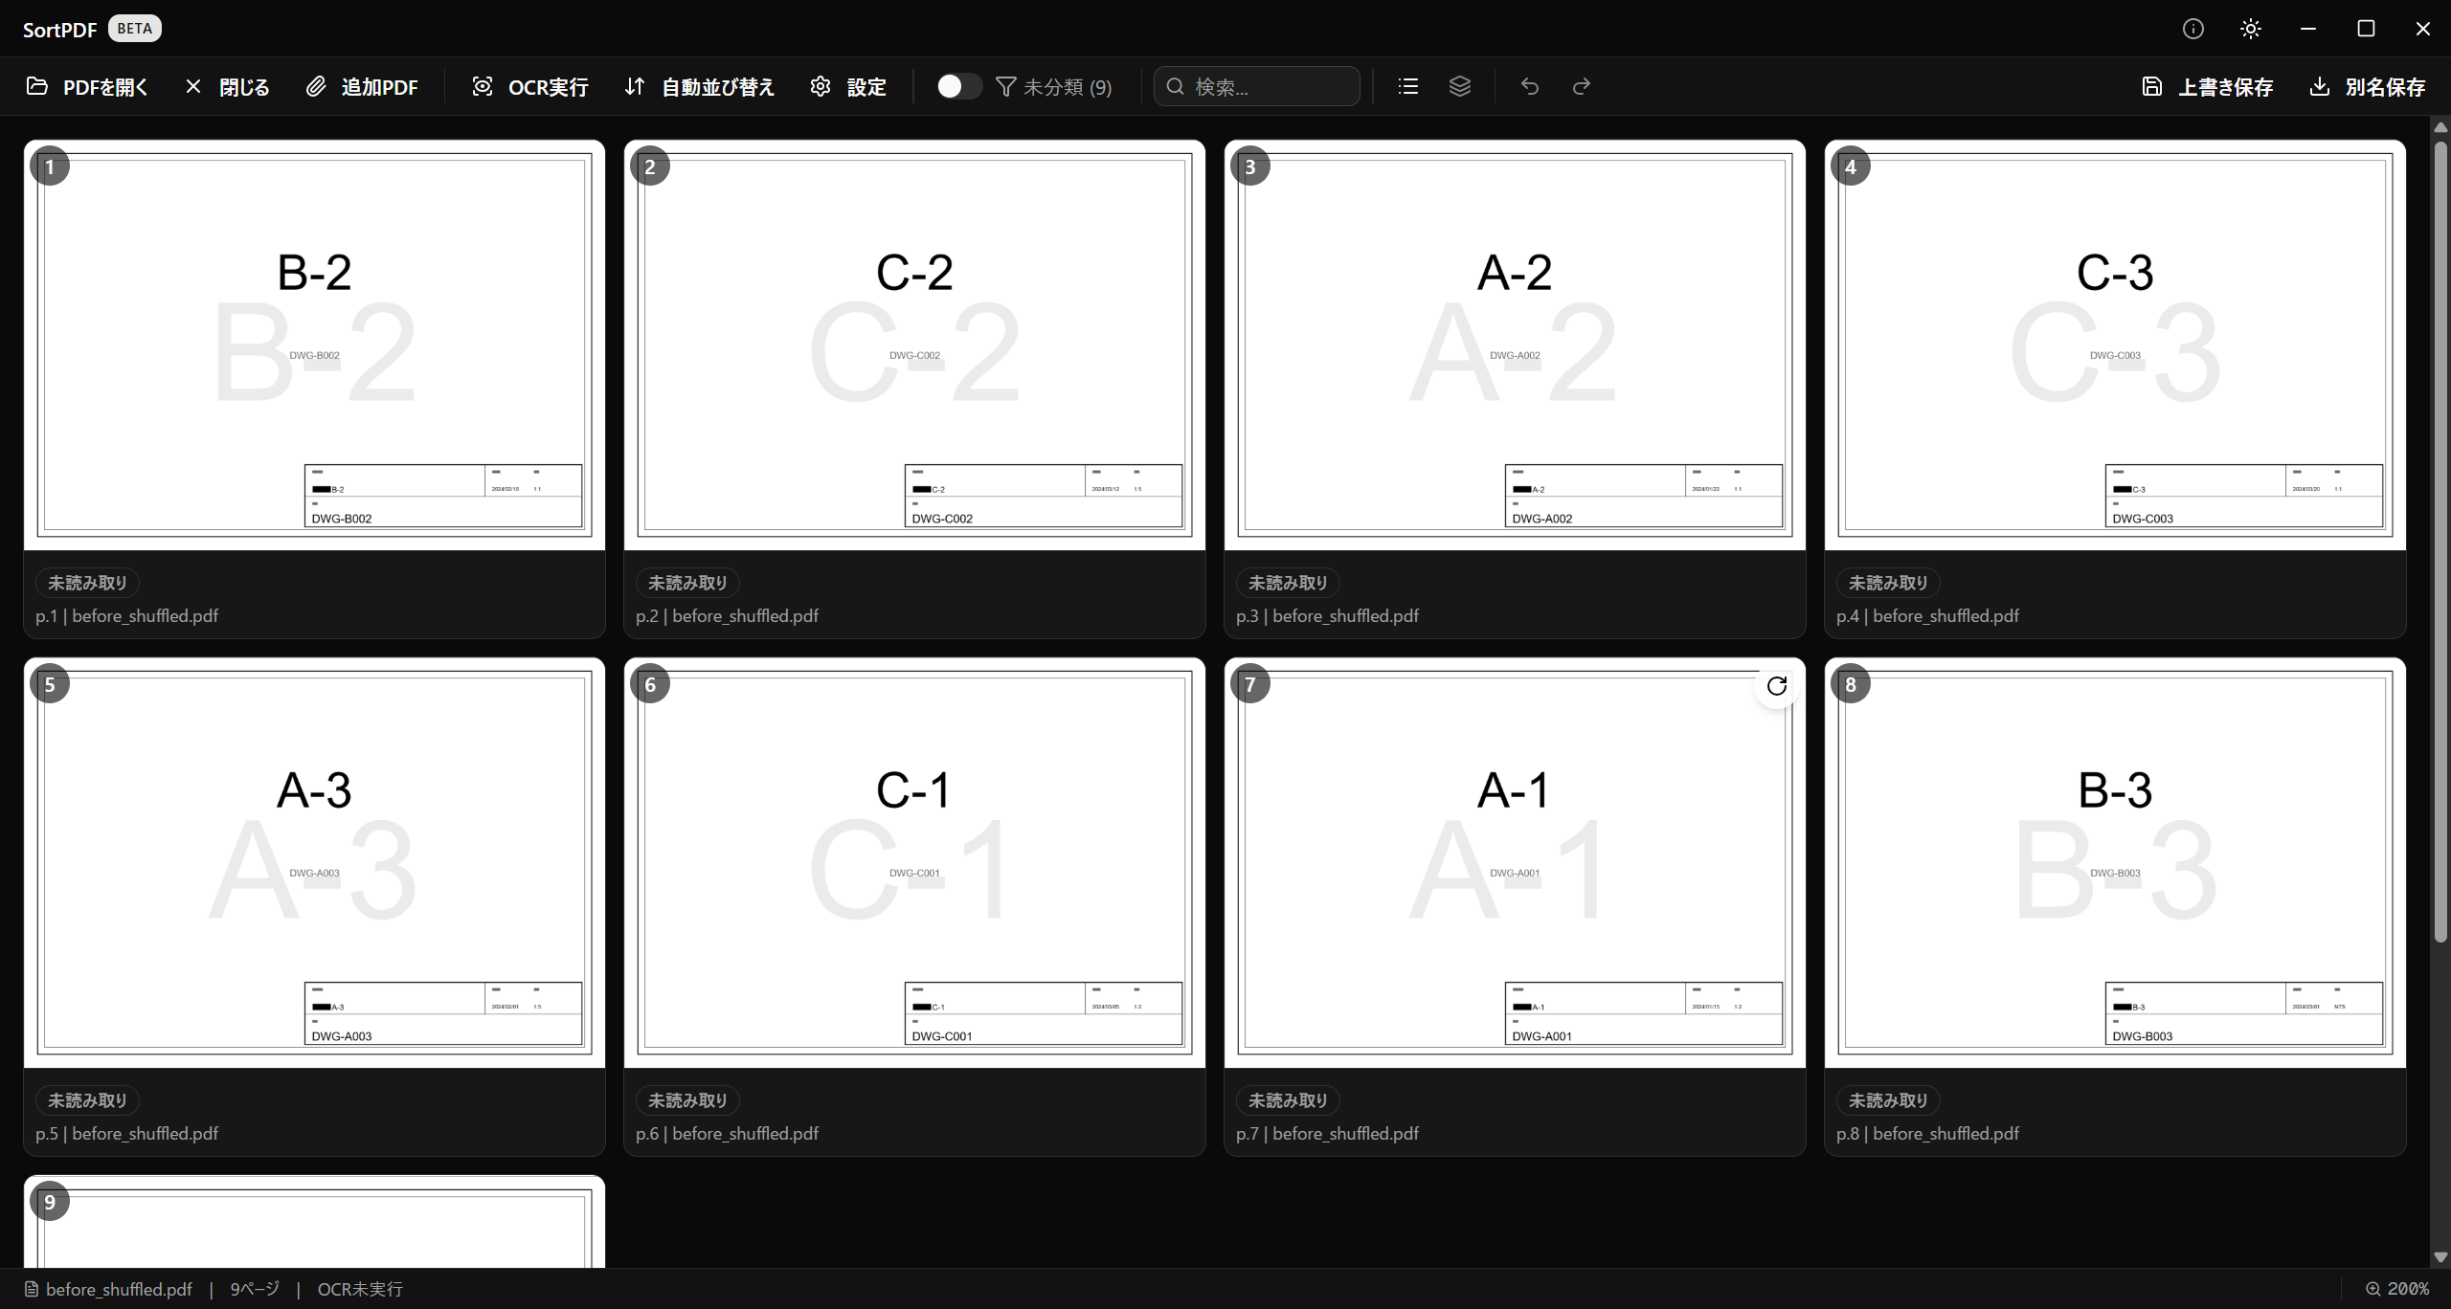The height and width of the screenshot is (1309, 2451).
Task: Open settings via 設定
Action: pyautogui.click(x=848, y=86)
